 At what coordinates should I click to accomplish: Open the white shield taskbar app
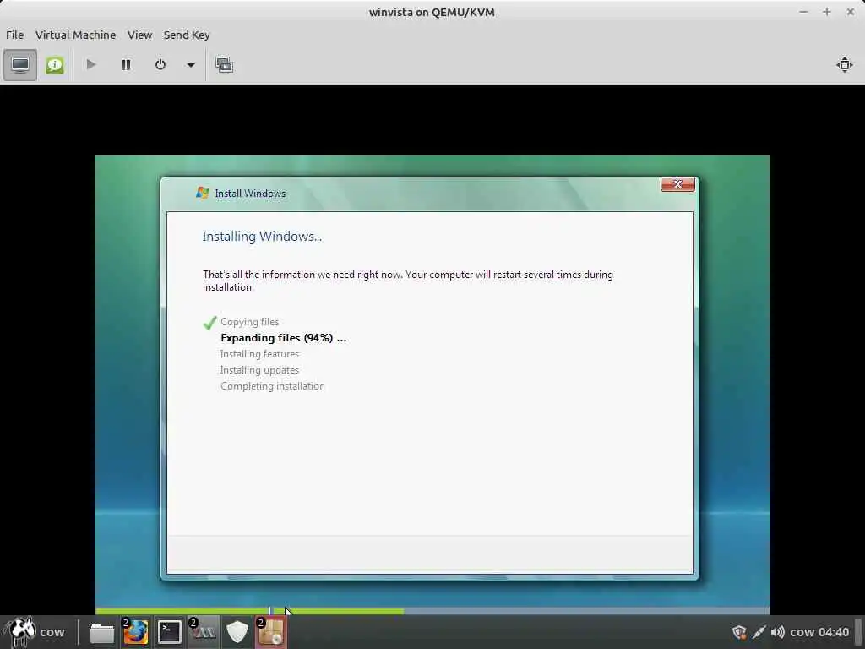click(x=237, y=632)
